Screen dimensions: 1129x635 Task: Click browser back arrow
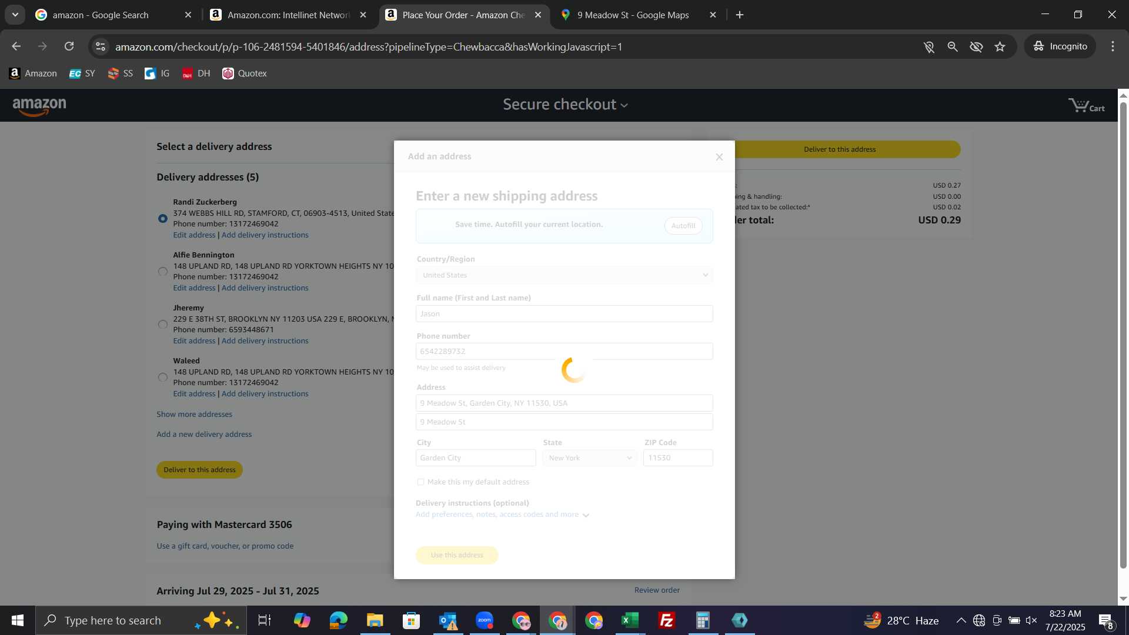[16, 46]
